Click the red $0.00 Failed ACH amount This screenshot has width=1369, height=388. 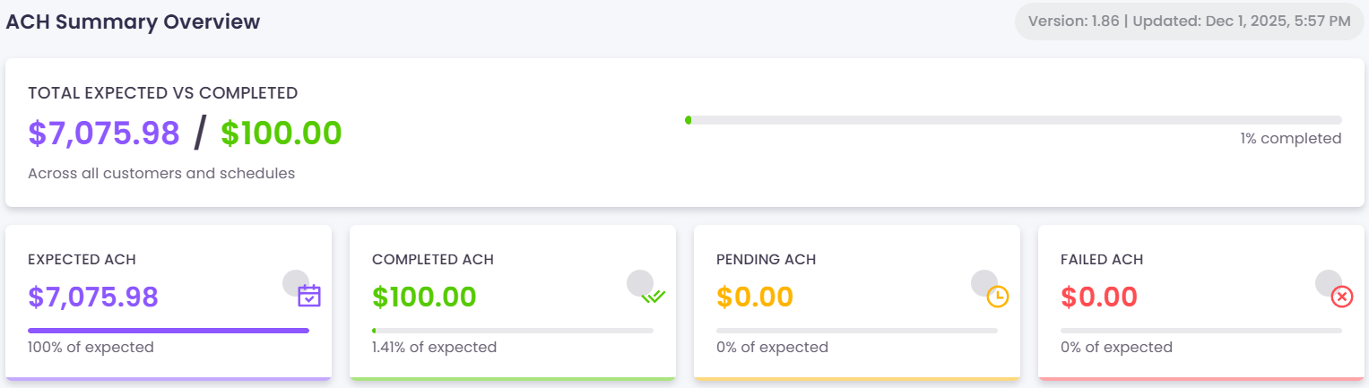[1099, 297]
